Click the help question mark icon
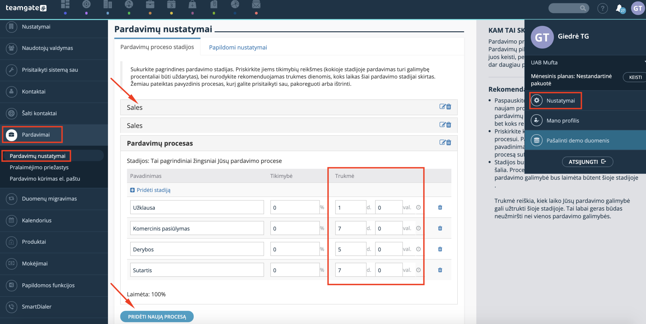 pos(603,8)
